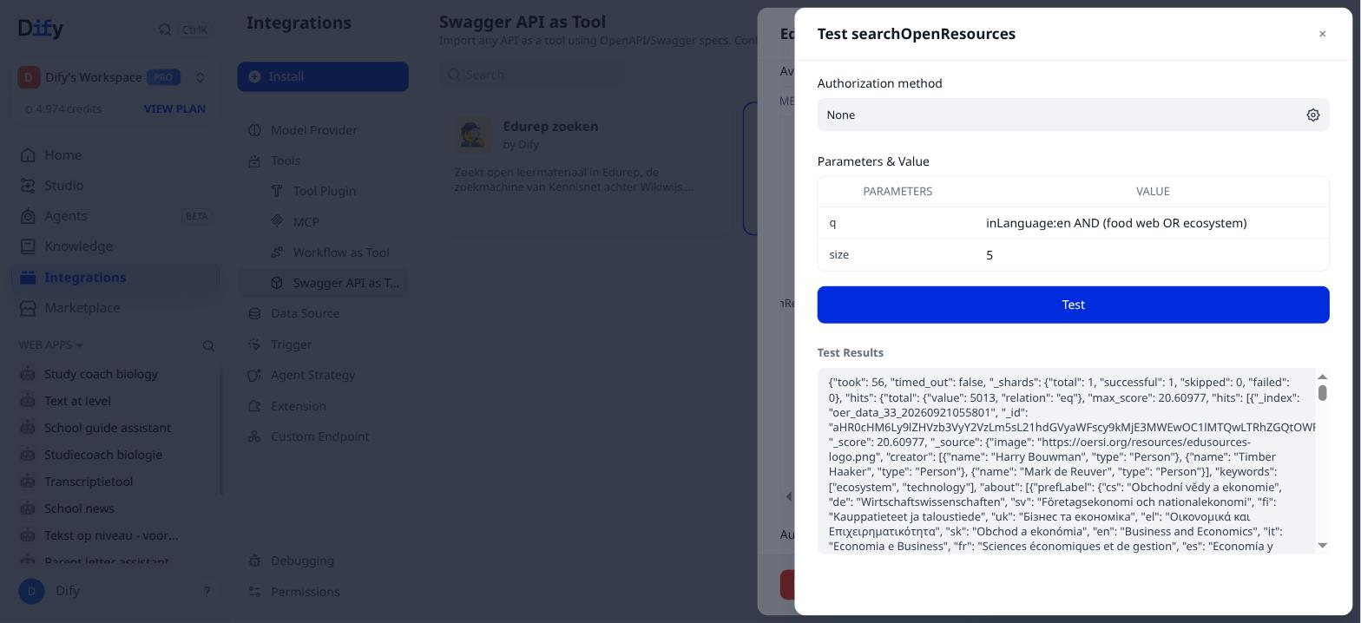Open Studio in sidebar

pos(115,186)
